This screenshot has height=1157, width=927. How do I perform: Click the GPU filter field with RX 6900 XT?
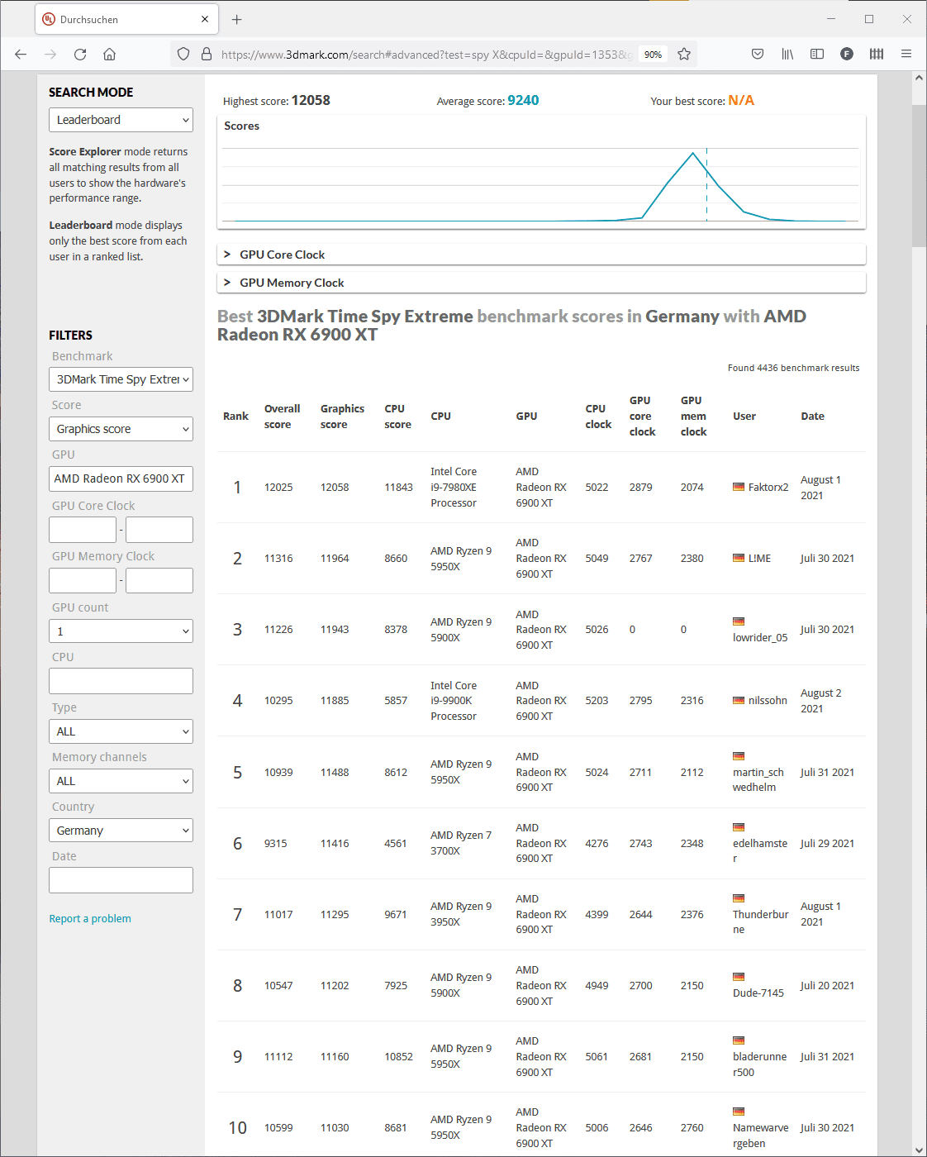click(121, 479)
